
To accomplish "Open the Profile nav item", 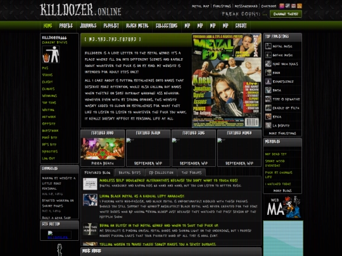I will coord(66,26).
